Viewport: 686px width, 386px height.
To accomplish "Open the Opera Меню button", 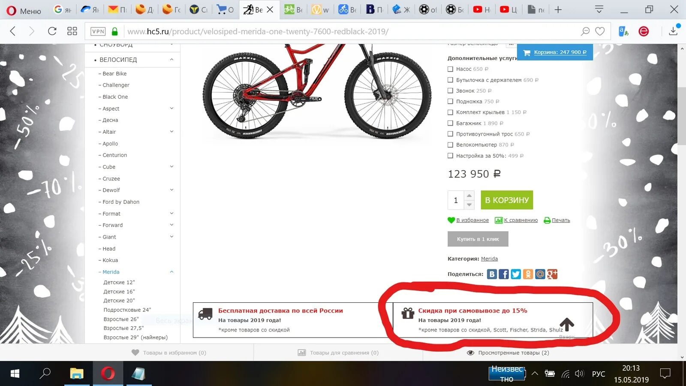I will pos(24,10).
